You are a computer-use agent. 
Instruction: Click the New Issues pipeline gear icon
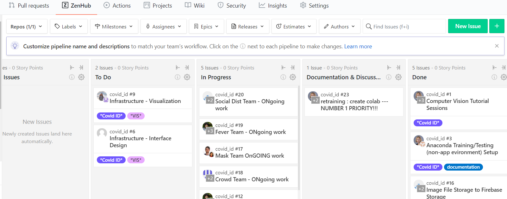[81, 77]
